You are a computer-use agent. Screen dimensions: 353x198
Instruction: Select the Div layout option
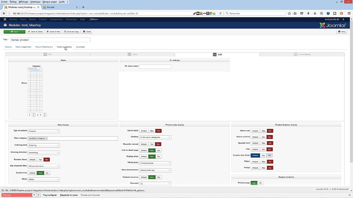click(x=48, y=54)
